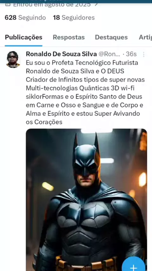
Task: Expand the join date arrow chevron
Action: tap(96, 4)
